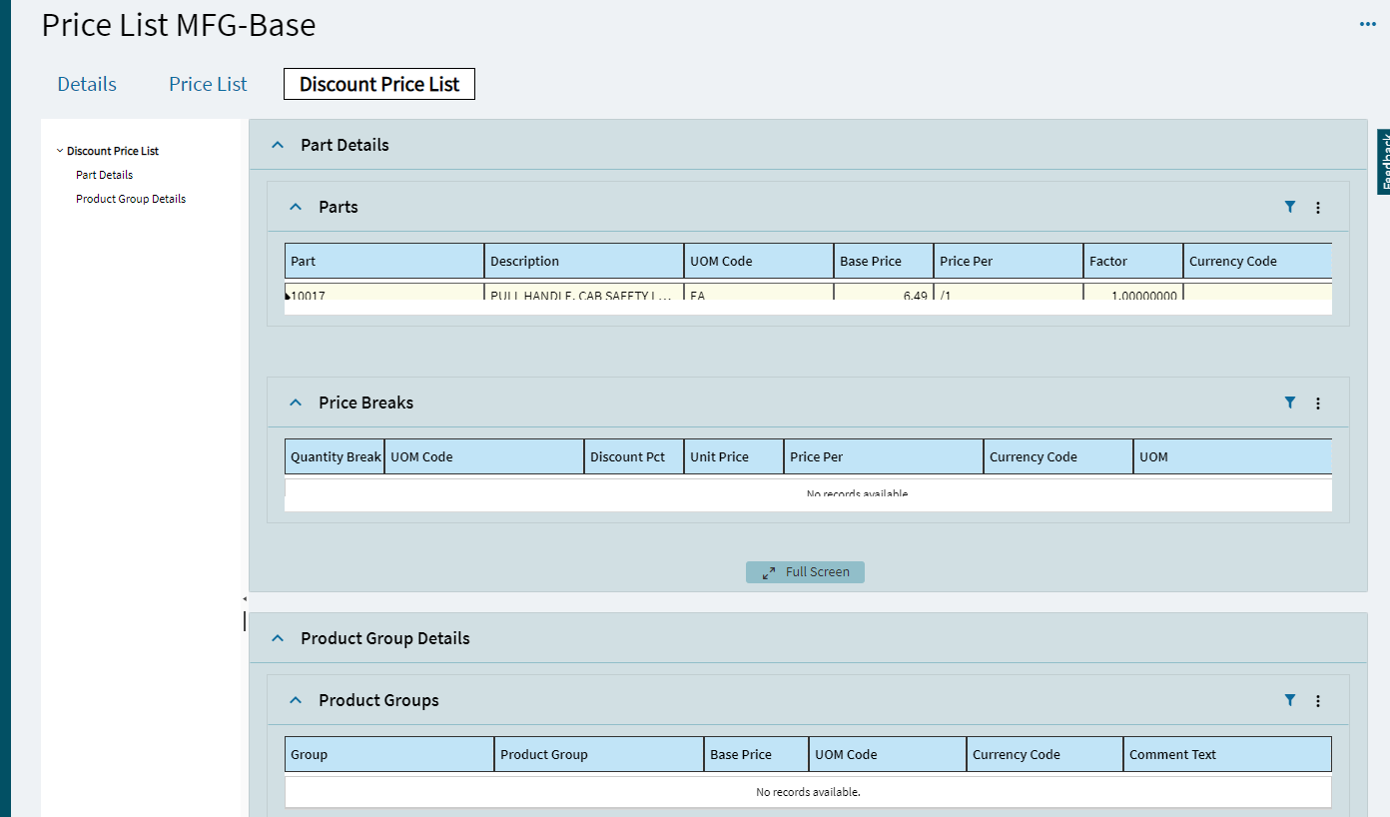
Task: Collapse the Product Groups panel
Action: [x=296, y=700]
